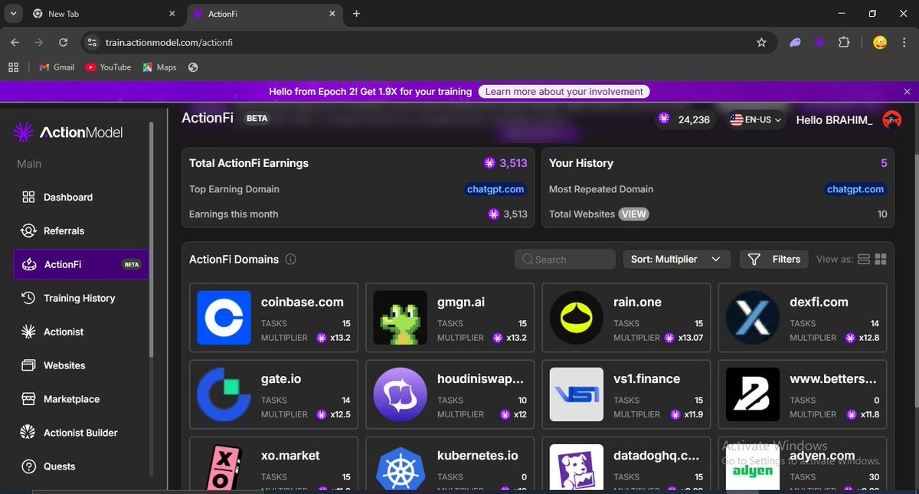Click the ActionFi Domains info icon
Viewport: 919px width, 494px height.
(291, 259)
